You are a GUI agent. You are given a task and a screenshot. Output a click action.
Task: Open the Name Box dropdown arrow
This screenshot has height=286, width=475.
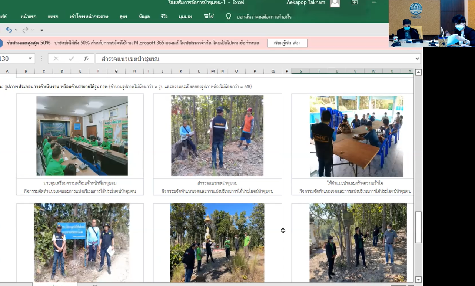click(x=30, y=59)
